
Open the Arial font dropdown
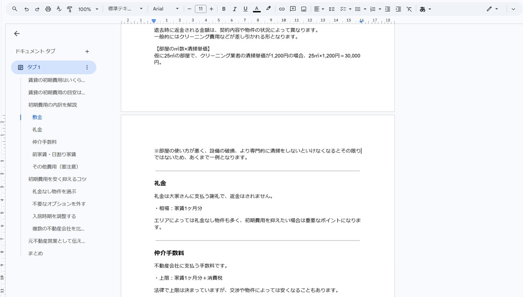click(166, 9)
